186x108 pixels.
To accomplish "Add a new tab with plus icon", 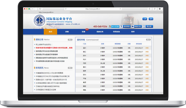I will (x=162, y=12).
